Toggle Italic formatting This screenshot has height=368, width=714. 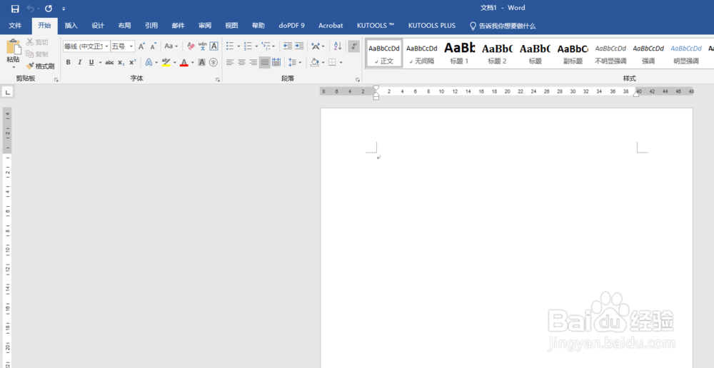tap(80, 62)
